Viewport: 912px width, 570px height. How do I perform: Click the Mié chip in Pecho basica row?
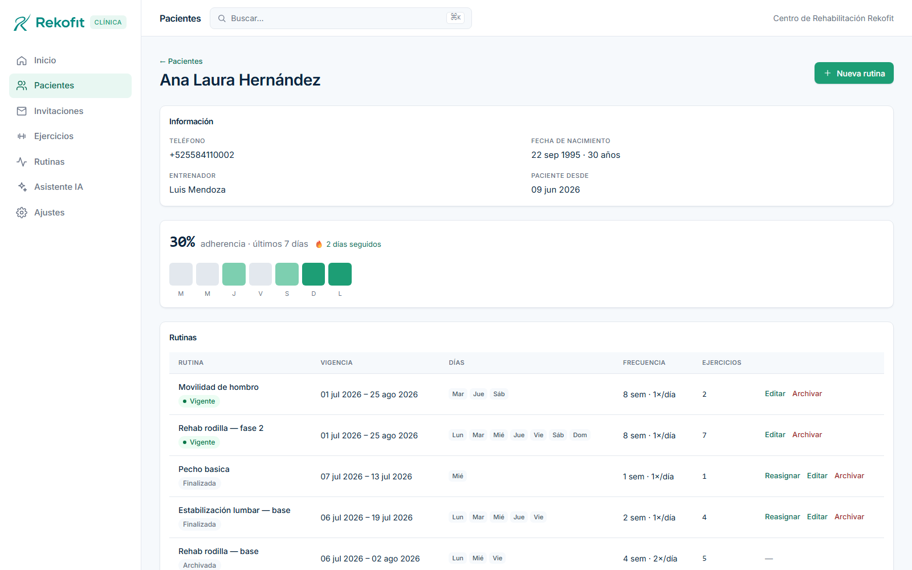(x=458, y=476)
